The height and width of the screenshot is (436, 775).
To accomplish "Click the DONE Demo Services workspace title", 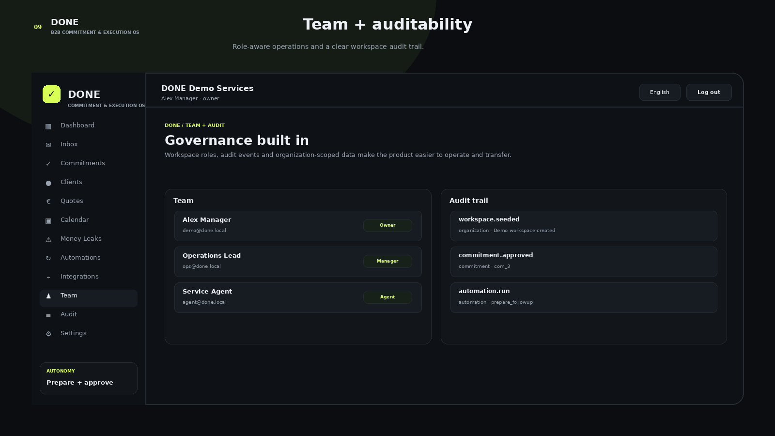I will pyautogui.click(x=207, y=88).
